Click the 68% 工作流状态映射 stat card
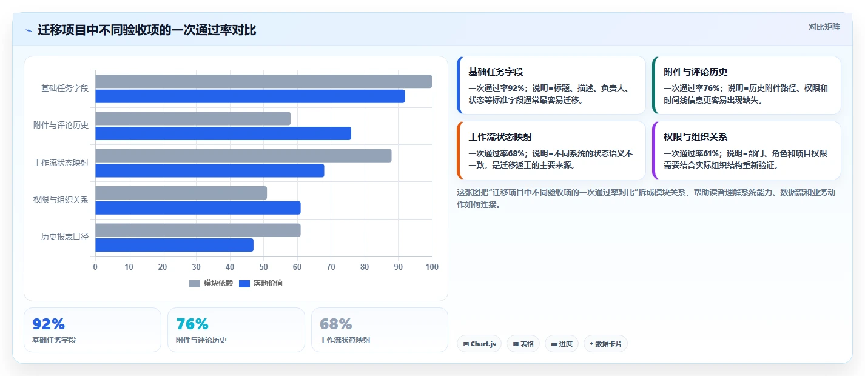Screen dimensions: 865x376 tap(380, 330)
